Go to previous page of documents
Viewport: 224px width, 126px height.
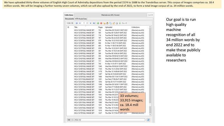(79, 23)
